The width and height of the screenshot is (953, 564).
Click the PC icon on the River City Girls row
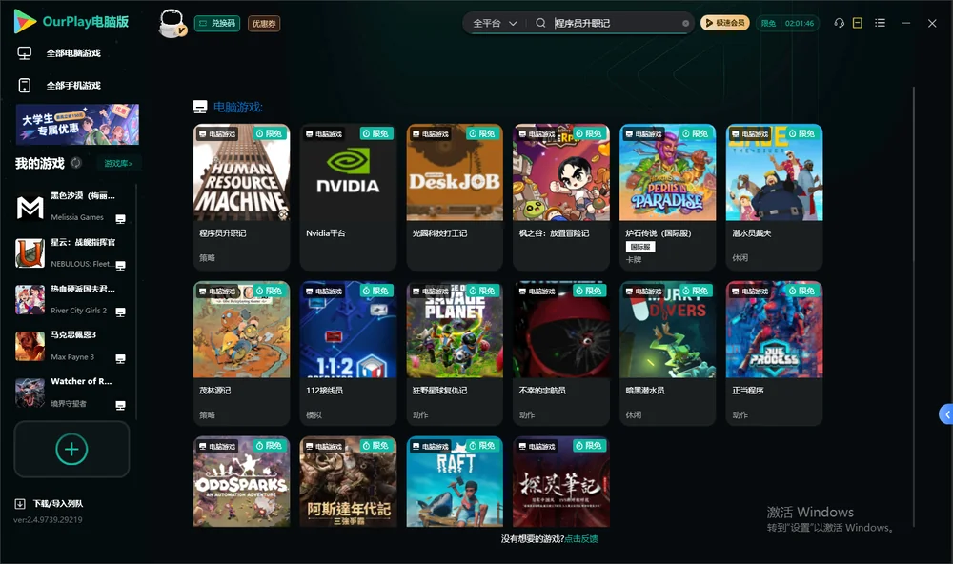[x=120, y=312]
